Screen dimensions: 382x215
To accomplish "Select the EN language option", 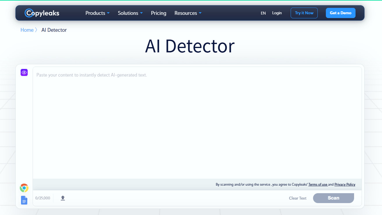I will (x=263, y=13).
